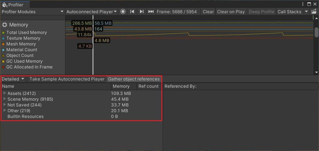Viewport: 319px width, 151px height.
Task: Click the load profiler data folder icon
Action: [314, 12]
